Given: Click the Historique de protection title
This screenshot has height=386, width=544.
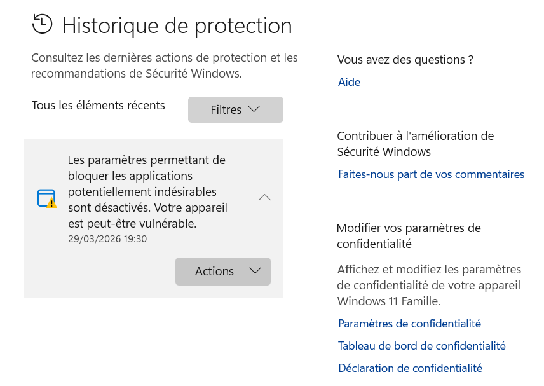Looking at the screenshot, I should pyautogui.click(x=177, y=25).
